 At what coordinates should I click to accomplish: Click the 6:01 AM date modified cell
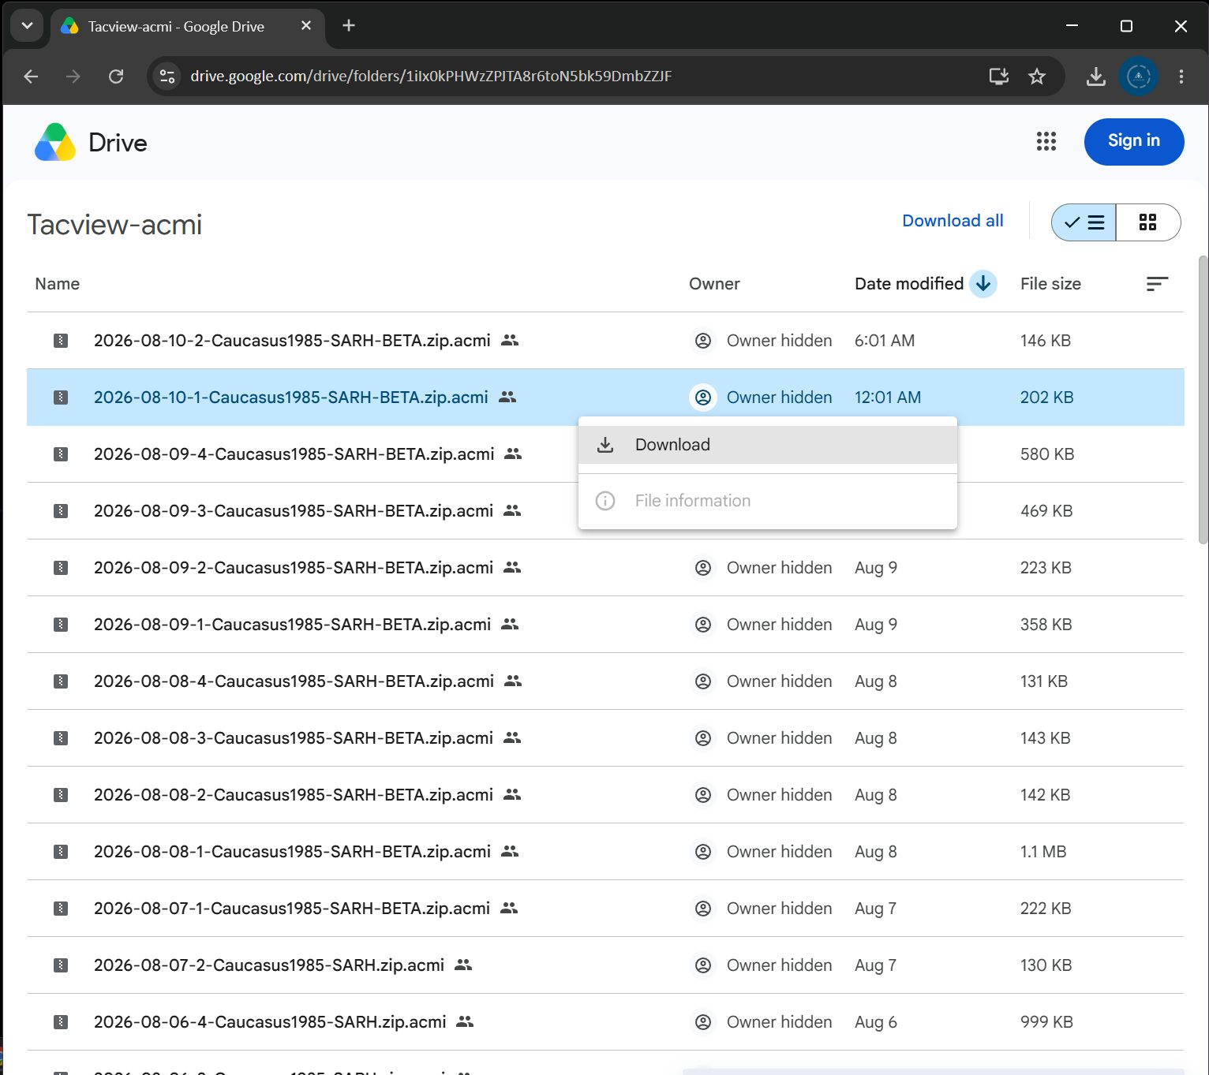[885, 341]
